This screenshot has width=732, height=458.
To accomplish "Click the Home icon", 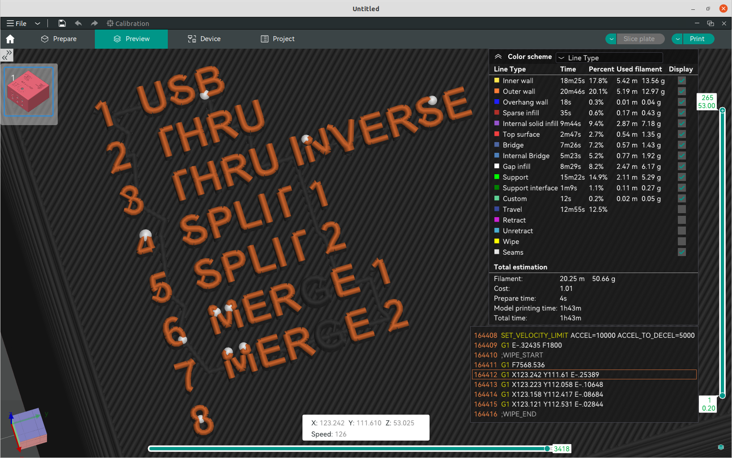I will click(10, 39).
